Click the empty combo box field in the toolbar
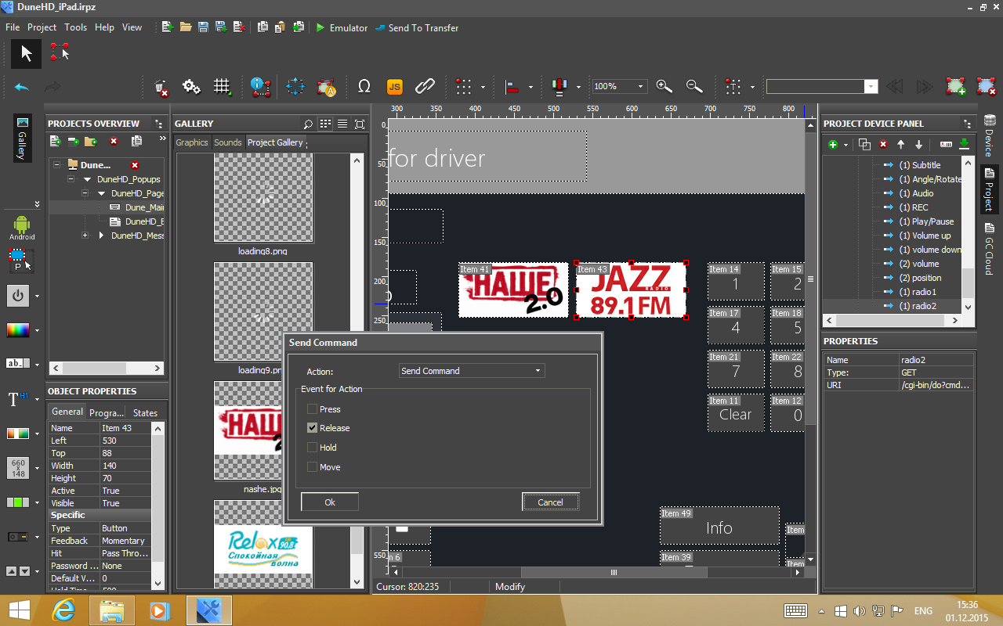The width and height of the screenshot is (1003, 626). click(x=815, y=87)
